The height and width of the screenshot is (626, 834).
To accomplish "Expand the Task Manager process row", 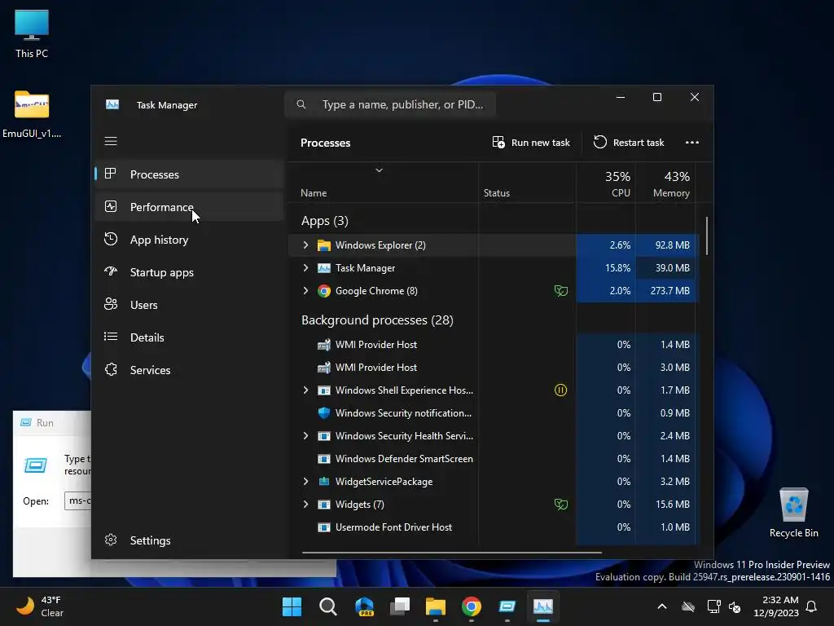I will pos(305,267).
